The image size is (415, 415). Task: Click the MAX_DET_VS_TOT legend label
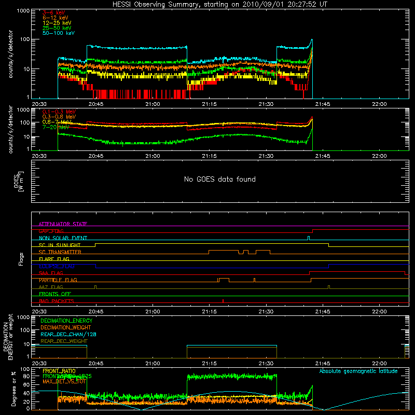click(x=64, y=381)
